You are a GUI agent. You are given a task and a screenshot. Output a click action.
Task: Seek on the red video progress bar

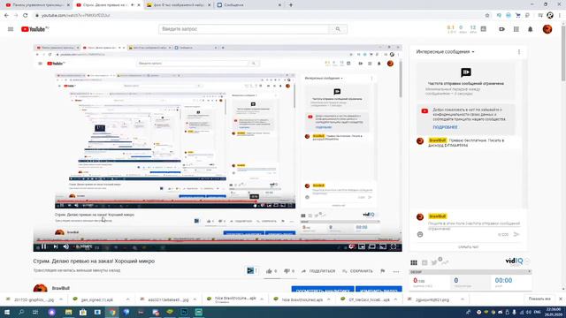pos(218,241)
